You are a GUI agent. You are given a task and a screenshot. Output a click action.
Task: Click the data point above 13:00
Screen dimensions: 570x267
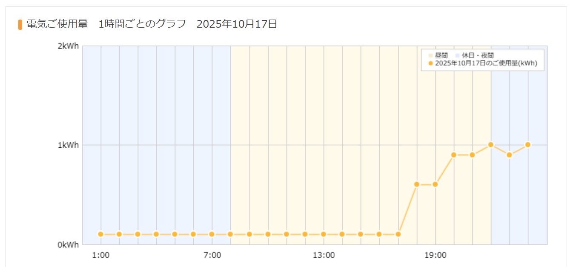324,234
